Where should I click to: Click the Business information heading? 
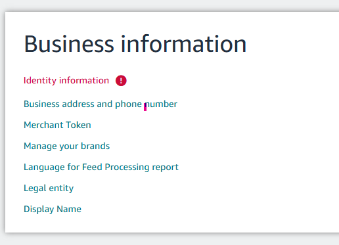tap(135, 44)
